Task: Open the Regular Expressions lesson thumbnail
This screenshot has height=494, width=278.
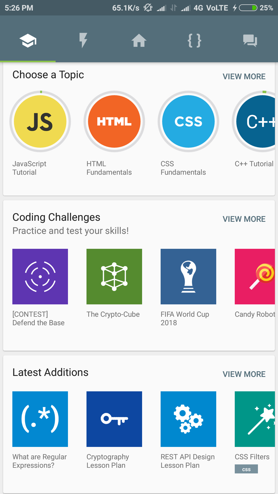Action: pyautogui.click(x=40, y=419)
